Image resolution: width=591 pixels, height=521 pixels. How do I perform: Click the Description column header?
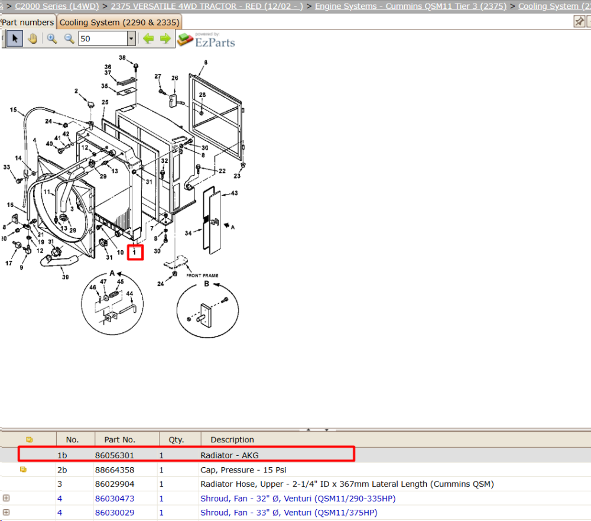pyautogui.click(x=232, y=439)
